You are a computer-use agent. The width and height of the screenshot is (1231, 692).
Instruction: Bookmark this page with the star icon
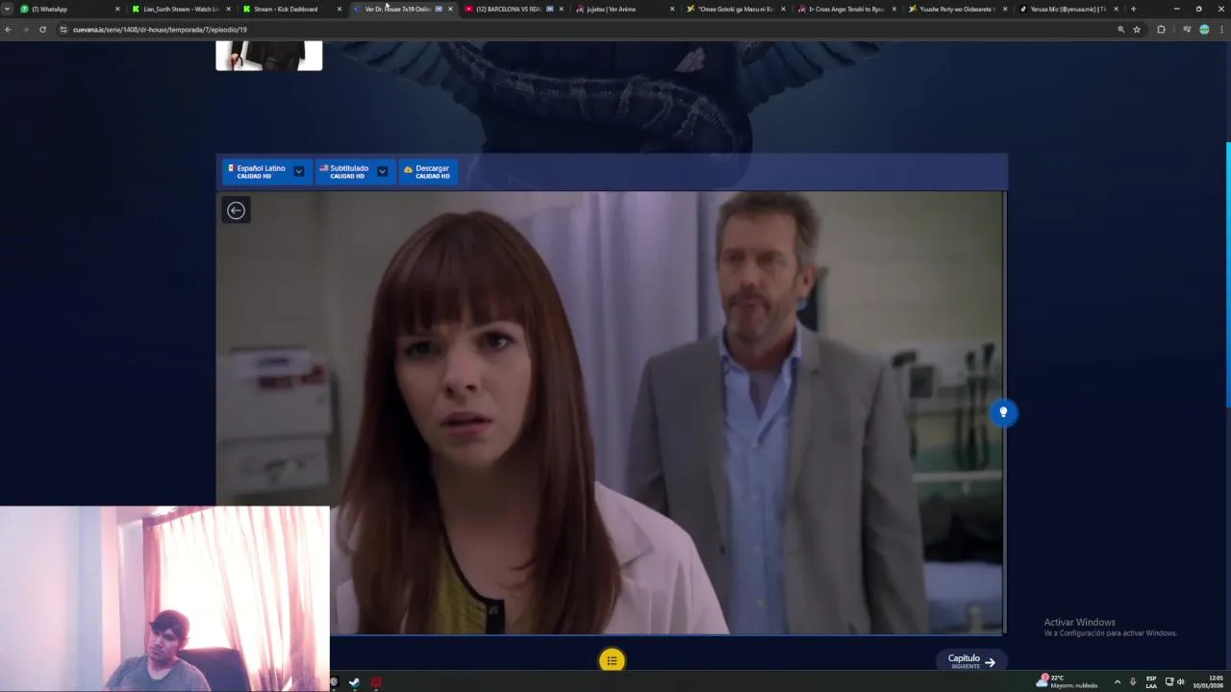pyautogui.click(x=1137, y=30)
